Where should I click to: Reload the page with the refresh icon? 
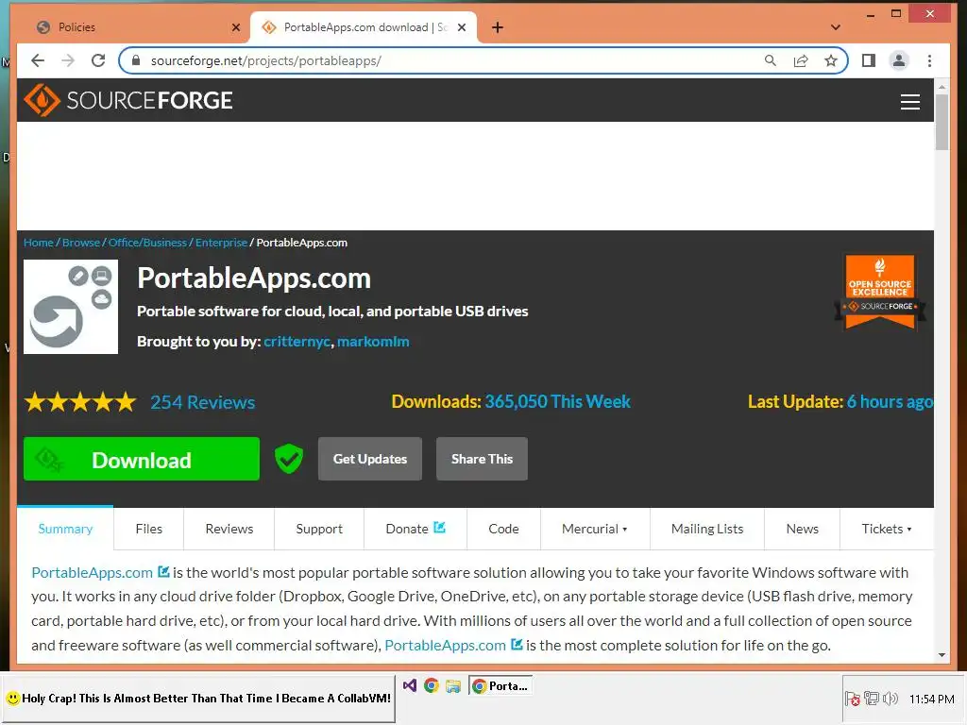[98, 60]
